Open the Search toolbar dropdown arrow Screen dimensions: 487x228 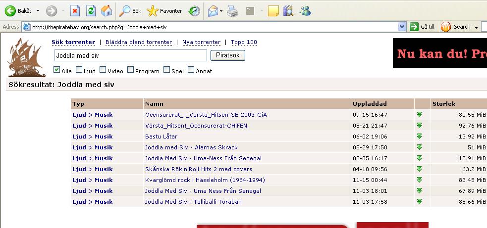[x=476, y=28]
